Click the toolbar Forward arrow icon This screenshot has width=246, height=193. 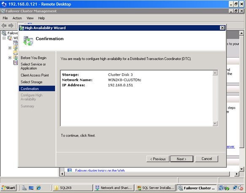11,25
